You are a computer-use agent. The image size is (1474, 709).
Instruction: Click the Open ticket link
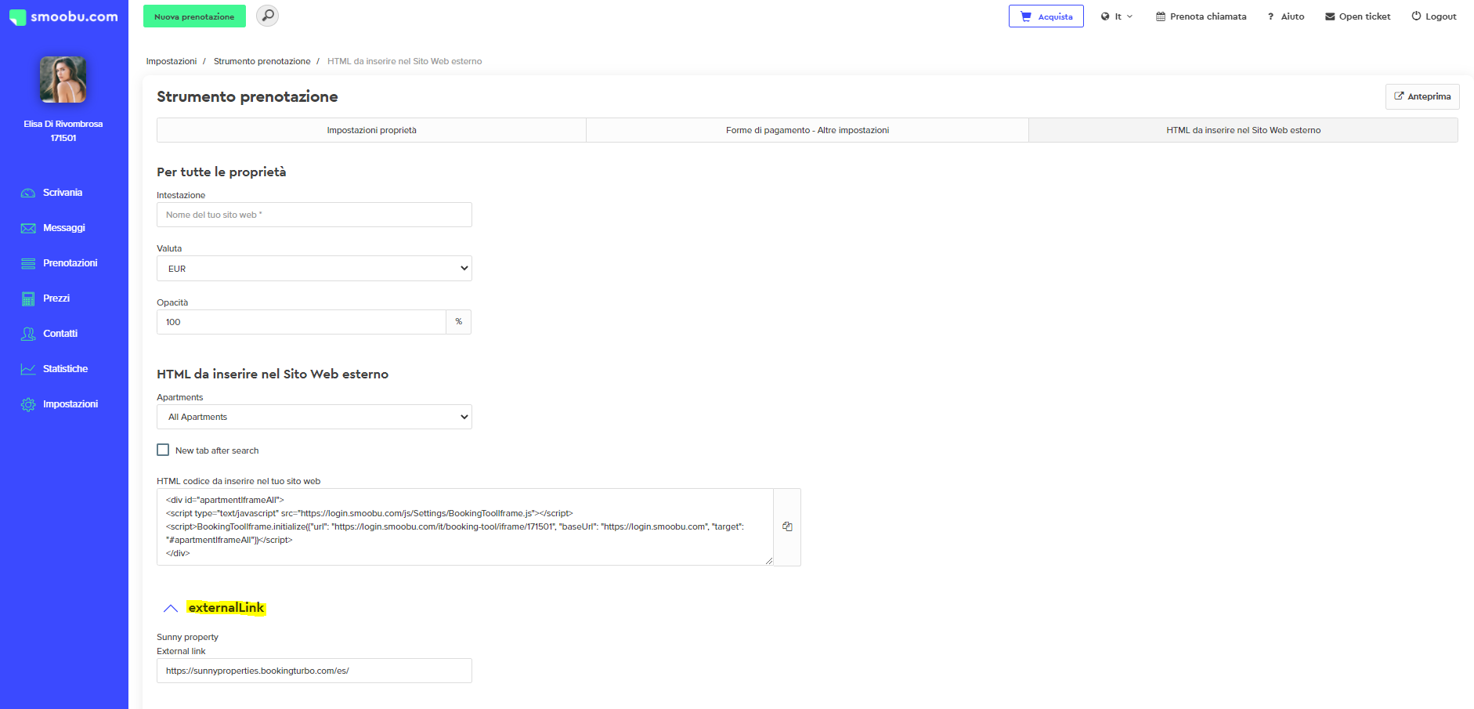tap(1357, 16)
